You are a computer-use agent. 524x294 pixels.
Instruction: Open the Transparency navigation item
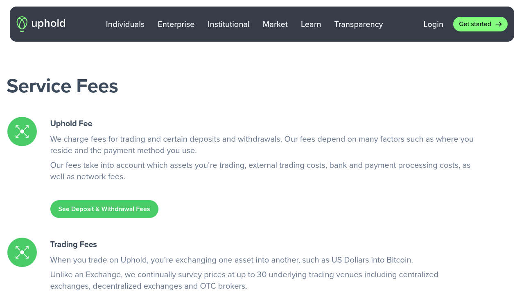[x=359, y=24]
